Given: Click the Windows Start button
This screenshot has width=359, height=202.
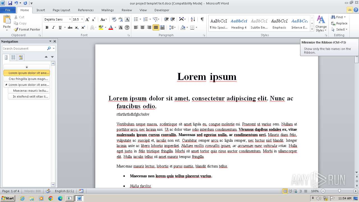Looking at the screenshot, I should [x=8, y=198].
